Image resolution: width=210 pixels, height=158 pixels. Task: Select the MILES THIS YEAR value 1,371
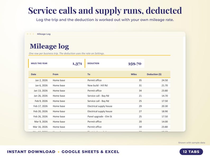pos(77,64)
